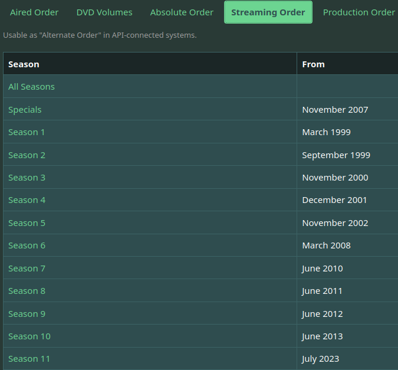Image resolution: width=398 pixels, height=370 pixels.
Task: Click the Streaming Order tab
Action: [x=268, y=12]
